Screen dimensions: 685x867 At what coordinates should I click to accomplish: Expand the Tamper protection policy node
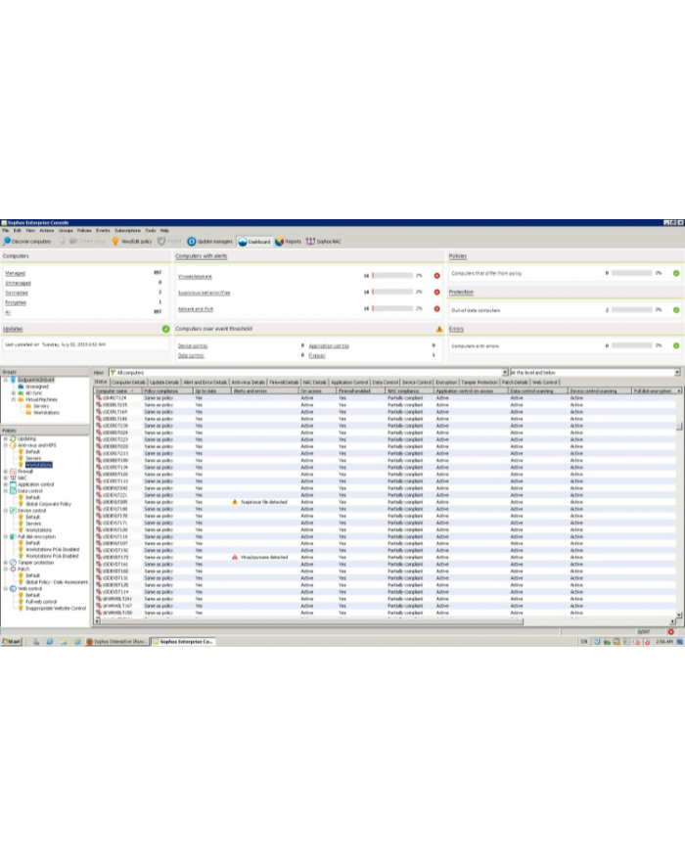click(6, 563)
